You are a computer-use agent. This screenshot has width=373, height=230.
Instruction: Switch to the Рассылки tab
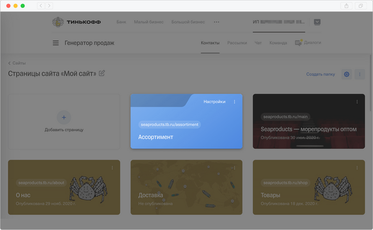tap(237, 43)
